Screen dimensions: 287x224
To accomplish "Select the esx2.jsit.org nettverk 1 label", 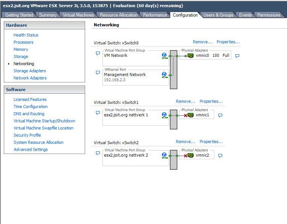I will [x=126, y=115].
